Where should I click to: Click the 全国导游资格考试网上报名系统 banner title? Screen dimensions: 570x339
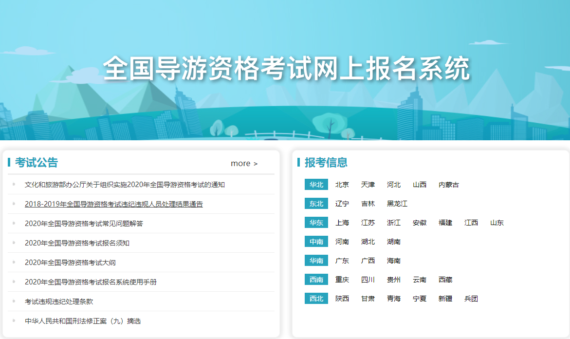(x=286, y=68)
